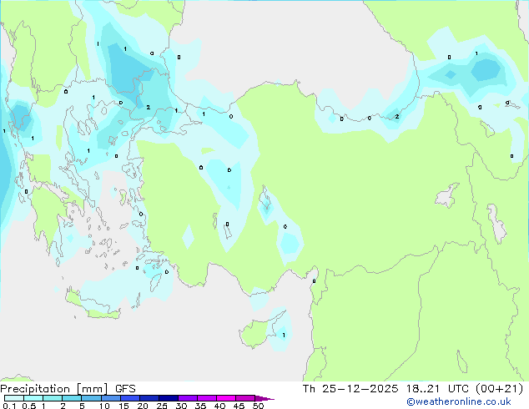Click the 30–35 mm purple legend swatch
This screenshot has height=409, width=529.
point(188,398)
